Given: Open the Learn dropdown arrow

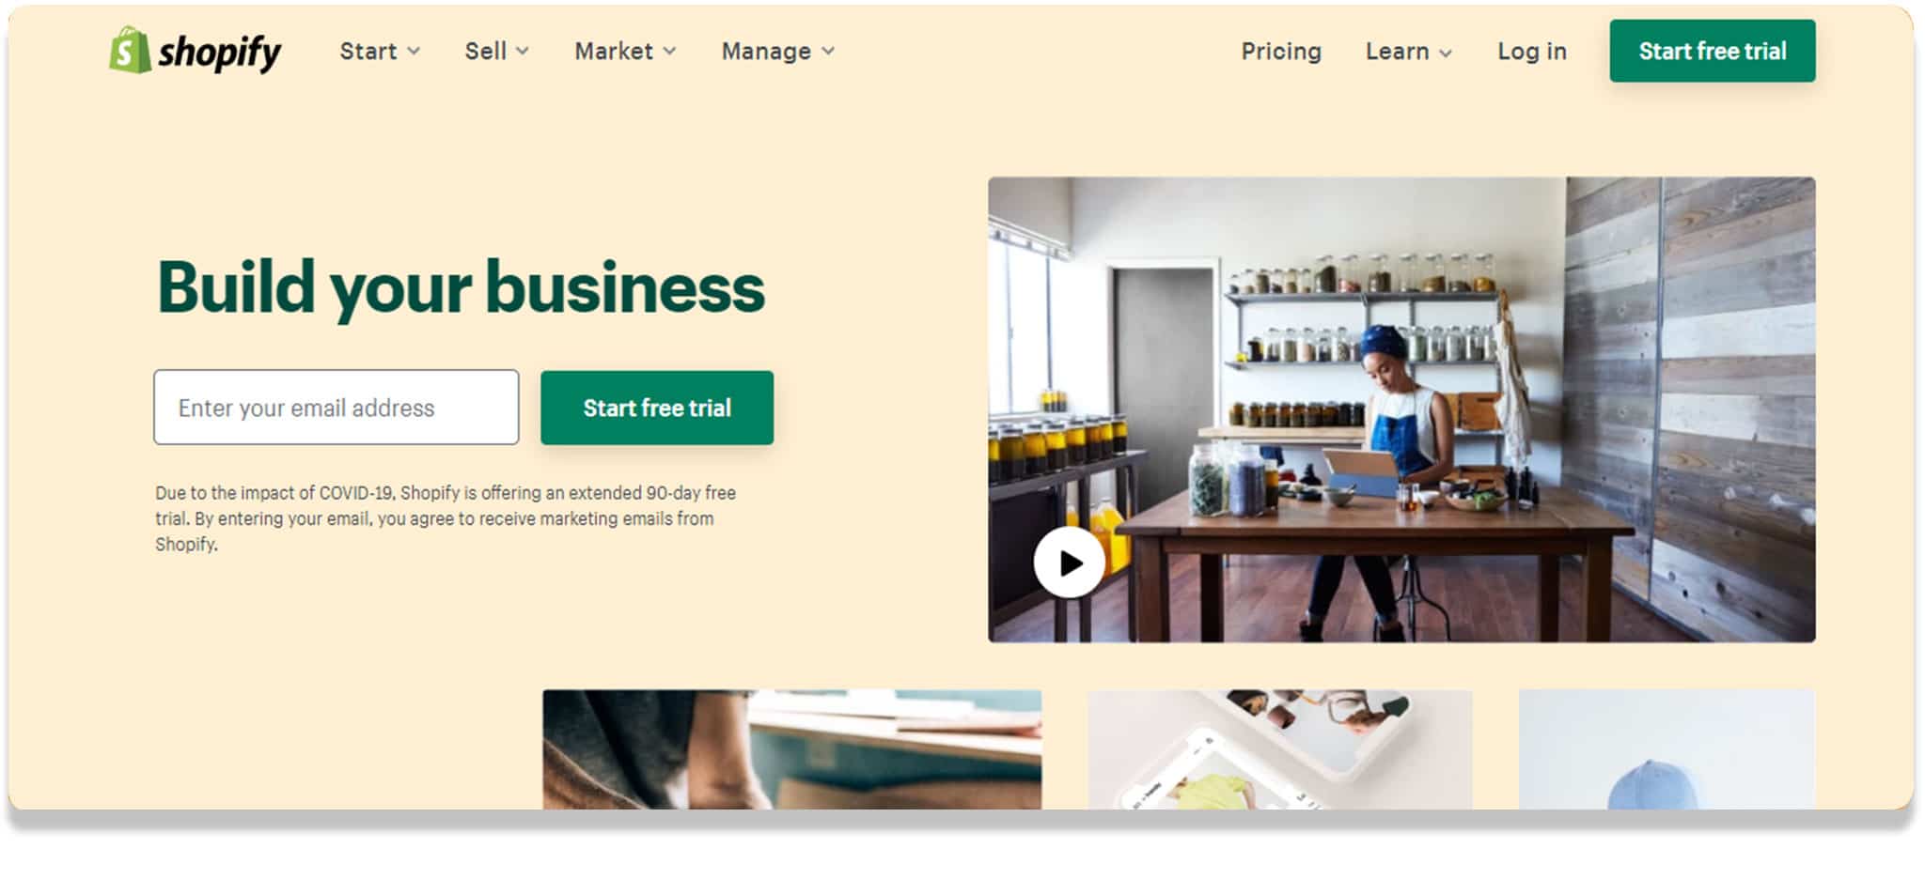Looking at the screenshot, I should click(1446, 54).
